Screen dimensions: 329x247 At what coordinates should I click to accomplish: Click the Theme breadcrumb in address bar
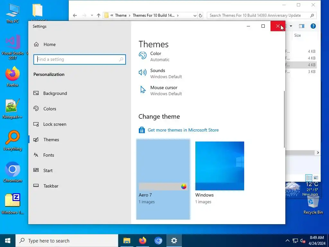(121, 15)
